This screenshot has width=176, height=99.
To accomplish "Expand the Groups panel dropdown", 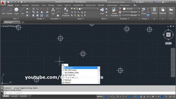I will (x=145, y=19).
